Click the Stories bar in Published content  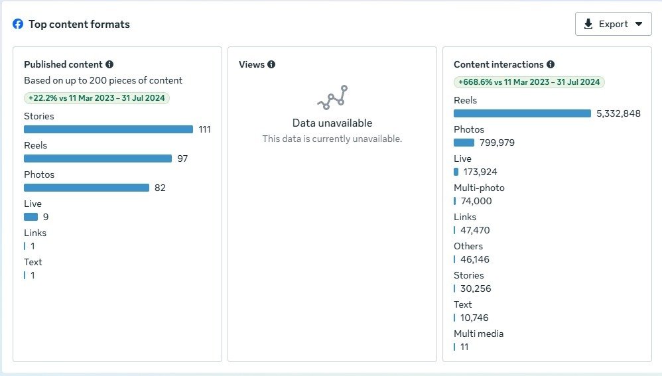coord(108,129)
